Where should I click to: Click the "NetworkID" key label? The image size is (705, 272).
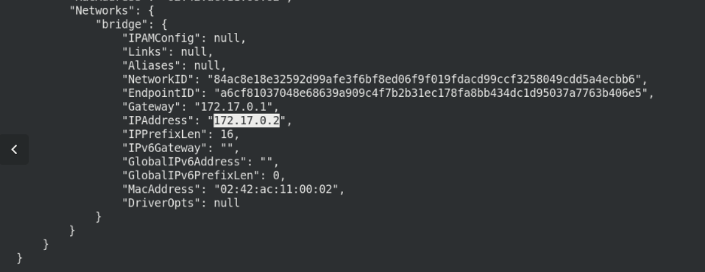[x=158, y=80]
